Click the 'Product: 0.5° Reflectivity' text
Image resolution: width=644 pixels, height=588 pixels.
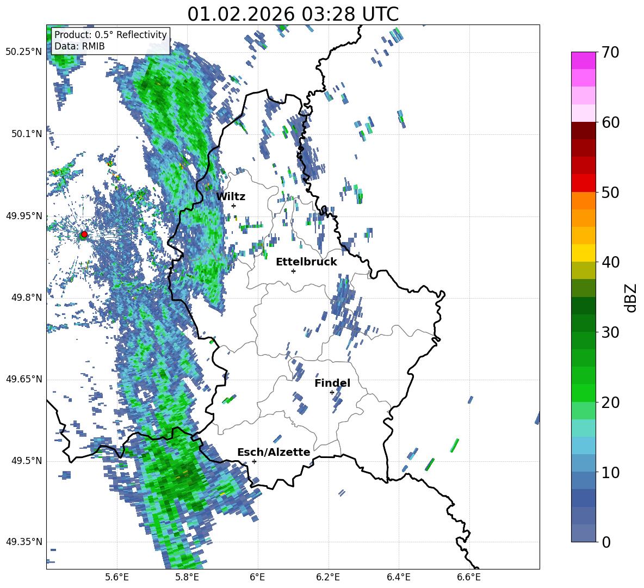pos(110,34)
